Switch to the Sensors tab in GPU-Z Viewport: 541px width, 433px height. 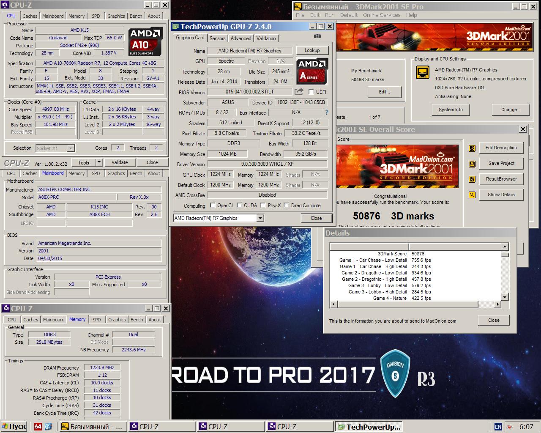coord(217,38)
